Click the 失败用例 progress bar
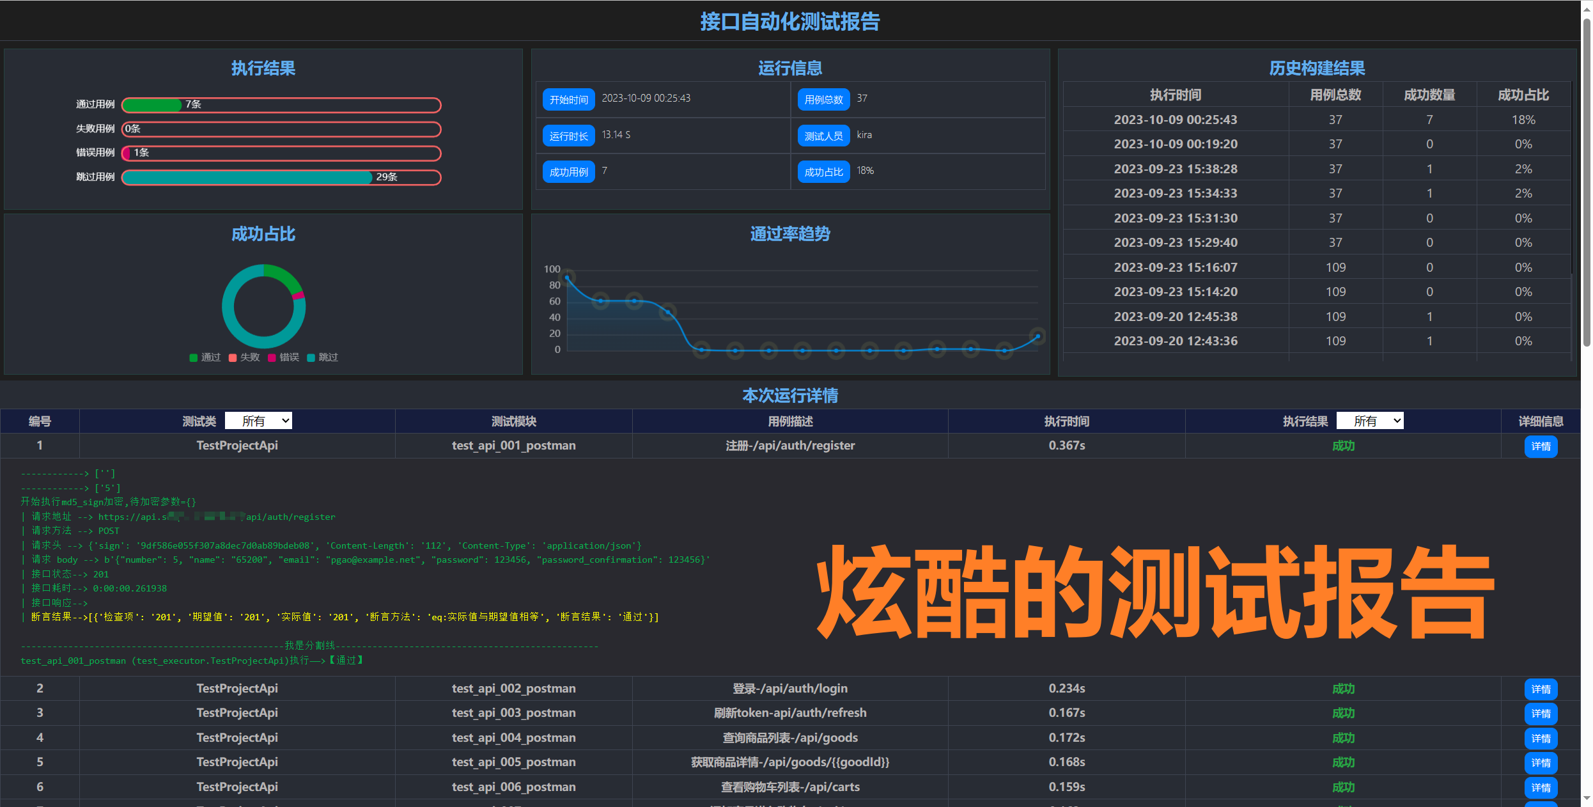The image size is (1593, 807). (281, 129)
